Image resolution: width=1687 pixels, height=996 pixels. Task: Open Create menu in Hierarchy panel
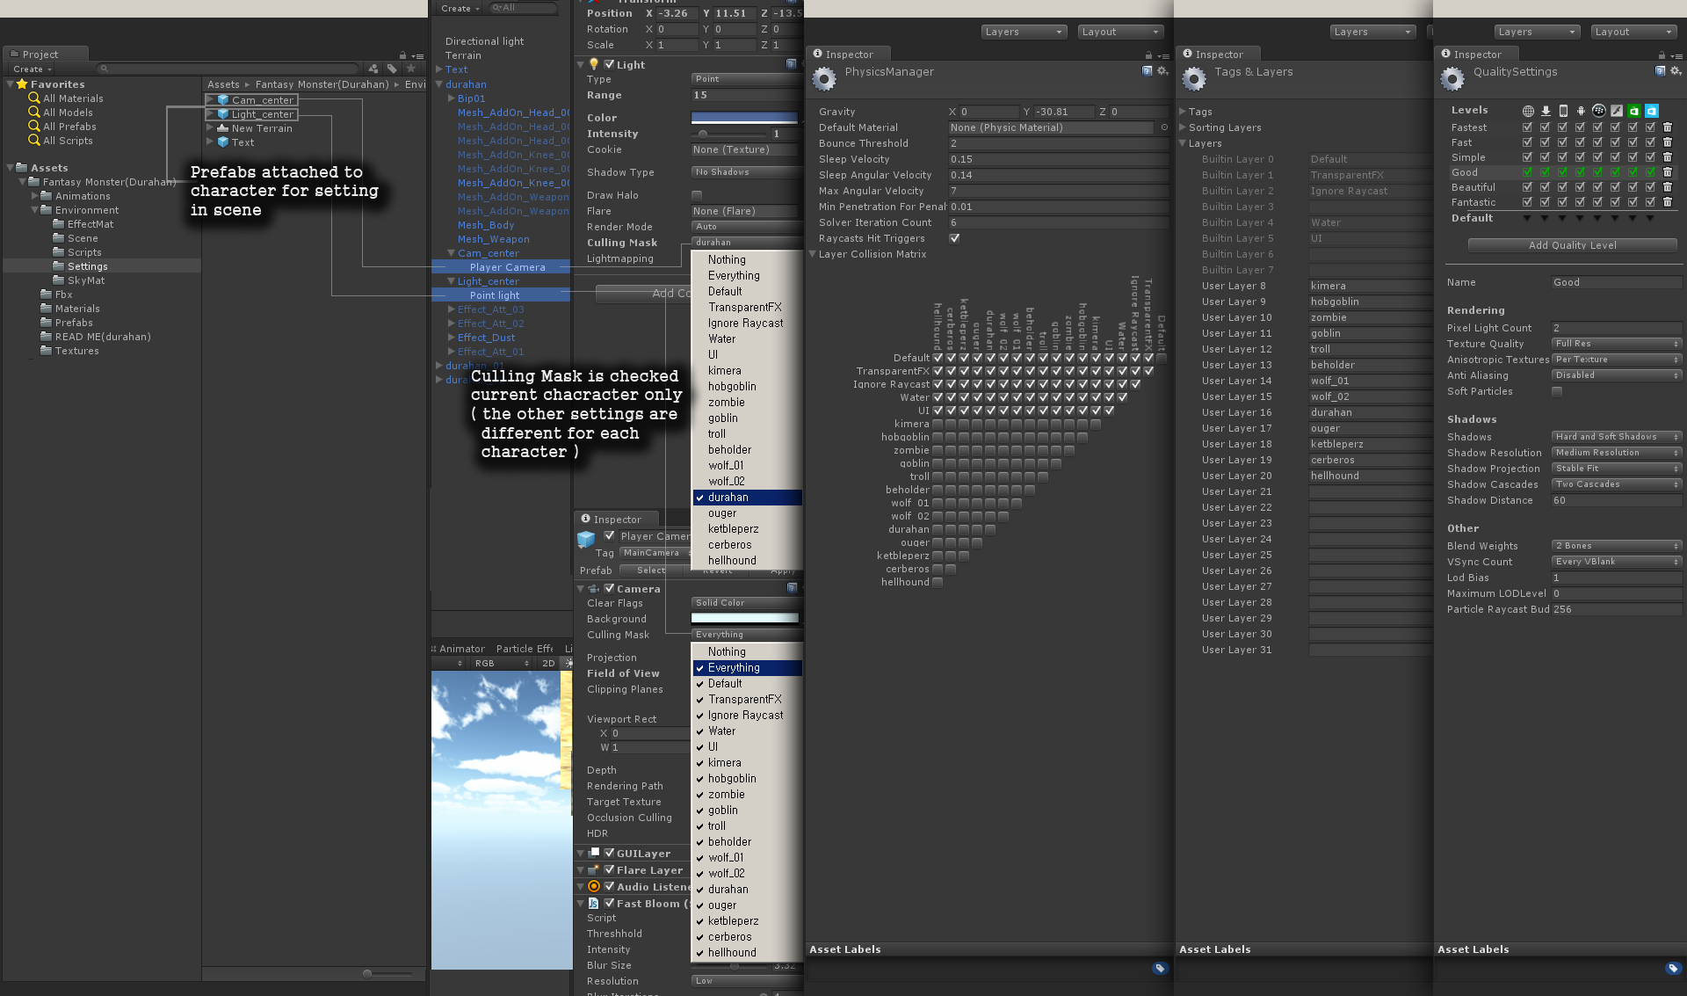[460, 9]
